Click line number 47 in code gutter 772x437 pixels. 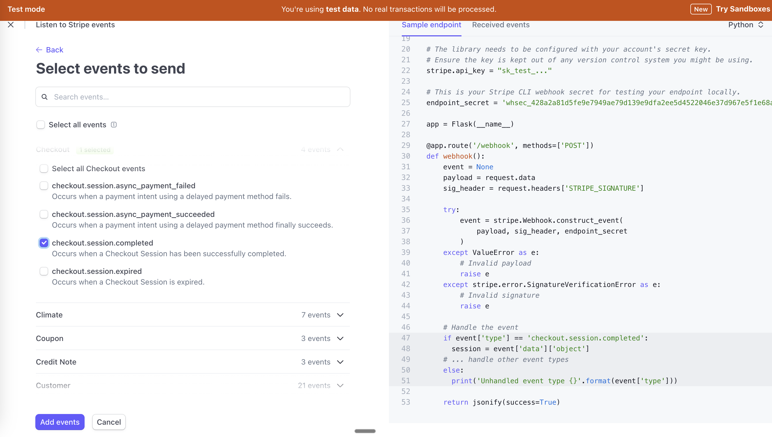point(406,338)
